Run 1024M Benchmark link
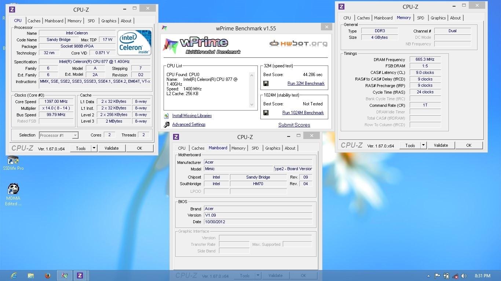Screen dimensions: 501x281 pyautogui.click(x=303, y=113)
